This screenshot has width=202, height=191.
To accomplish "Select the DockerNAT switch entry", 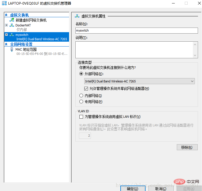I will click(x=23, y=25).
